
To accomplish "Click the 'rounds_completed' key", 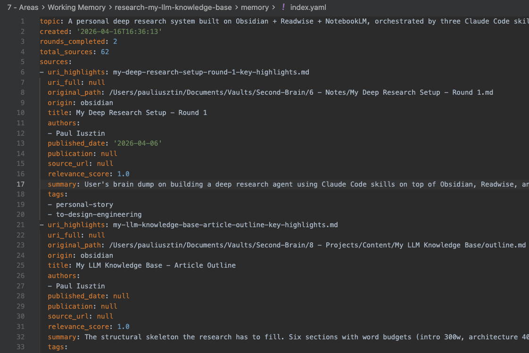I will coord(72,41).
